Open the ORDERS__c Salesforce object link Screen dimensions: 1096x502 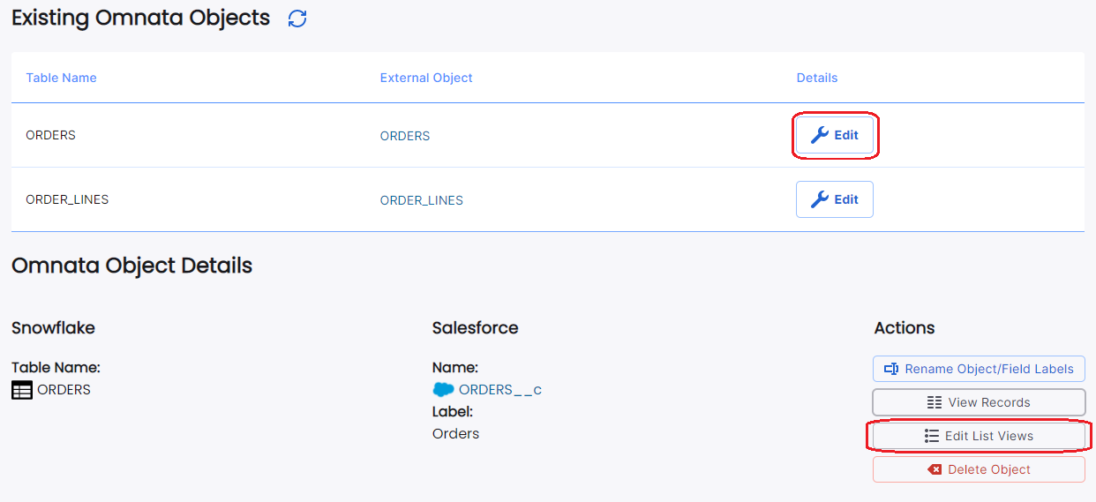(x=500, y=389)
